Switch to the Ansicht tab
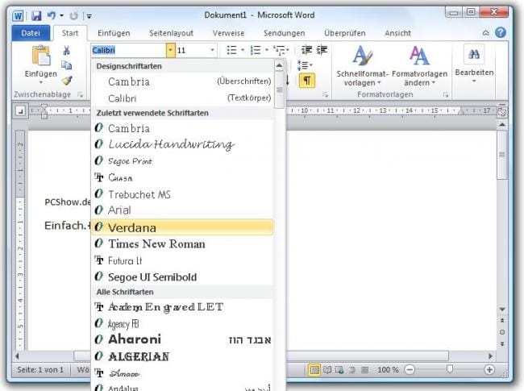This screenshot has height=391, width=524. point(397,33)
